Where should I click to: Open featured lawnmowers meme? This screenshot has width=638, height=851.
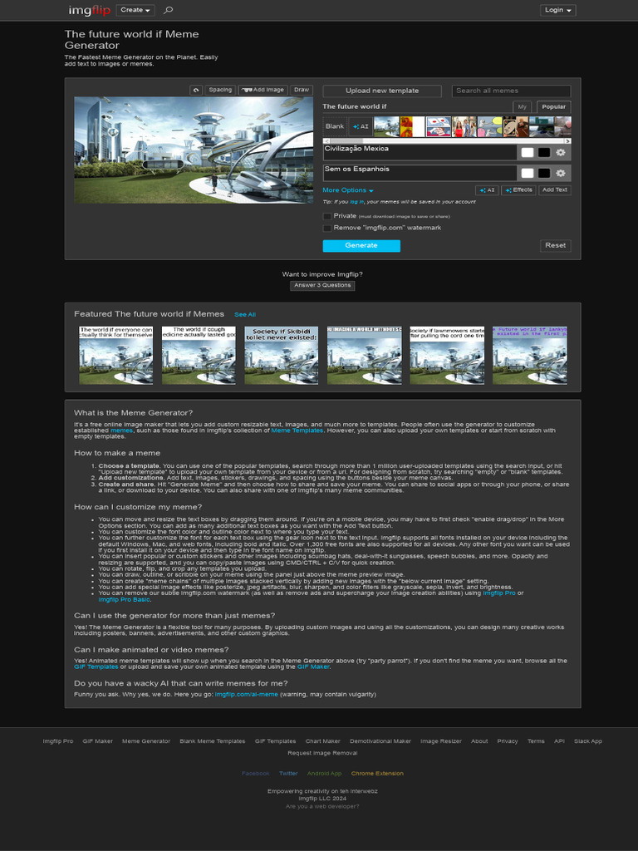click(x=446, y=356)
